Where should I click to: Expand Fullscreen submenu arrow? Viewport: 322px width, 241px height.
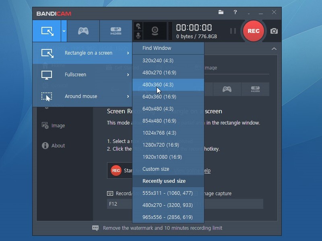point(128,75)
